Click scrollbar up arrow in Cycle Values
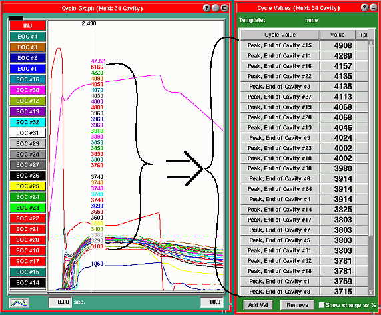Viewport: 381px width, 315px height. 371,43
